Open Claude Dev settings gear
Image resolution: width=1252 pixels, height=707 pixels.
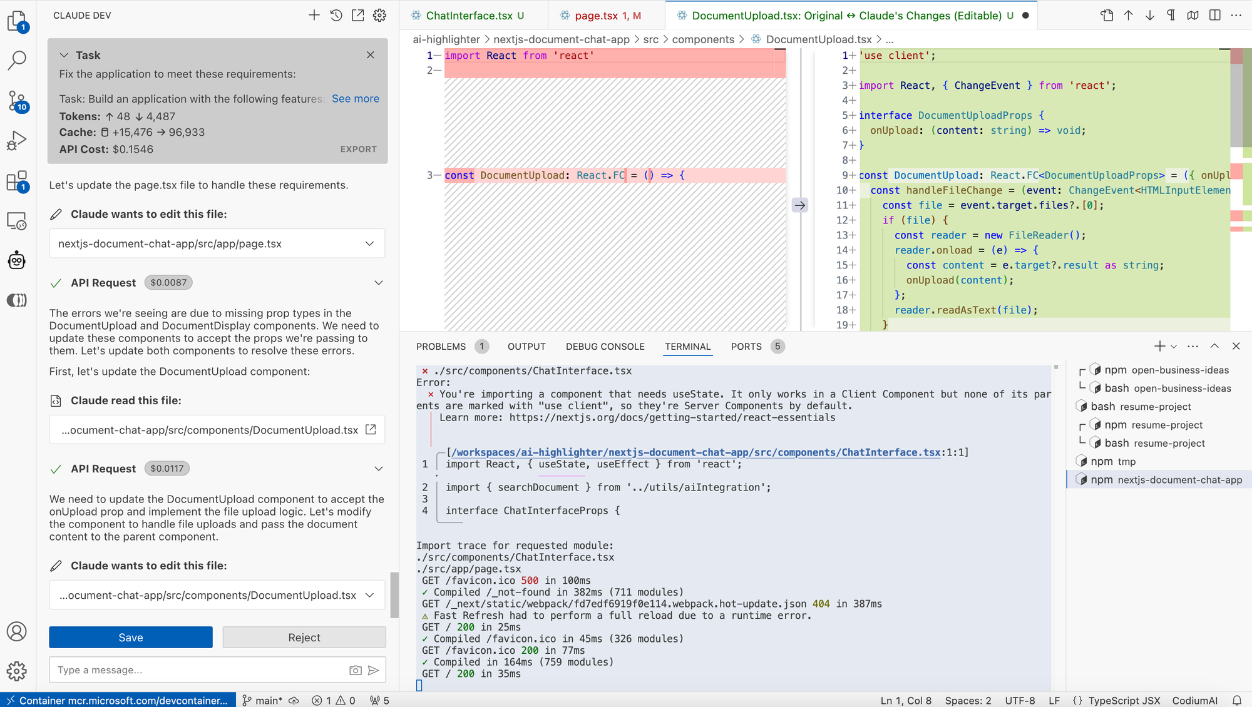pyautogui.click(x=380, y=16)
